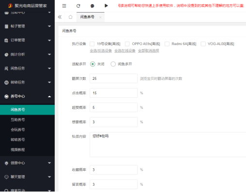This screenshot has height=192, width=246.
Task: Click the 订单管理 sidebar icon
Action: pyautogui.click(x=6, y=40)
